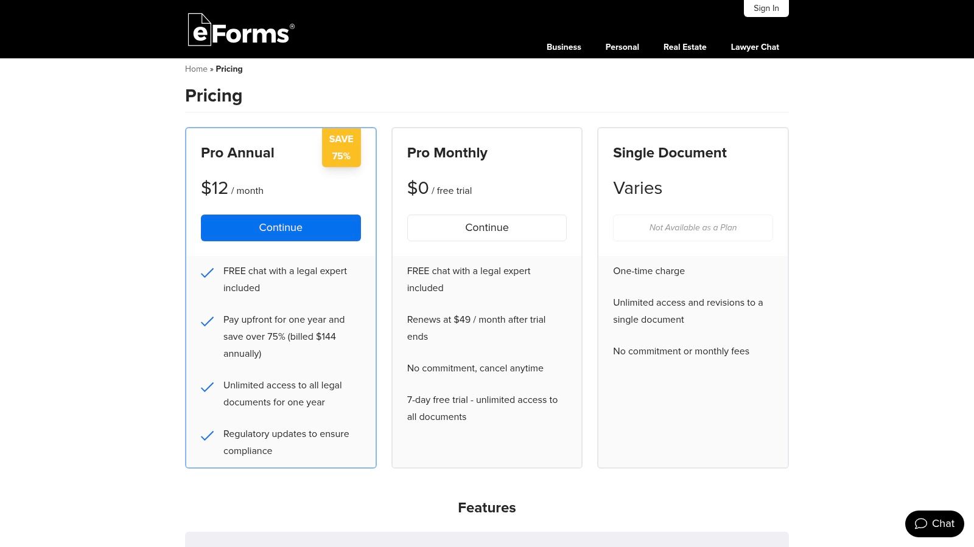The height and width of the screenshot is (547, 974).
Task: Click the Varies price text
Action: tap(637, 188)
